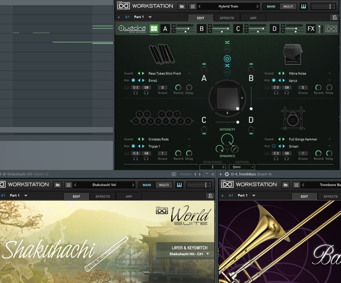341x283 pixels.
Task: Open the ARP tab in Shakuhachi workstation
Action: click(129, 197)
